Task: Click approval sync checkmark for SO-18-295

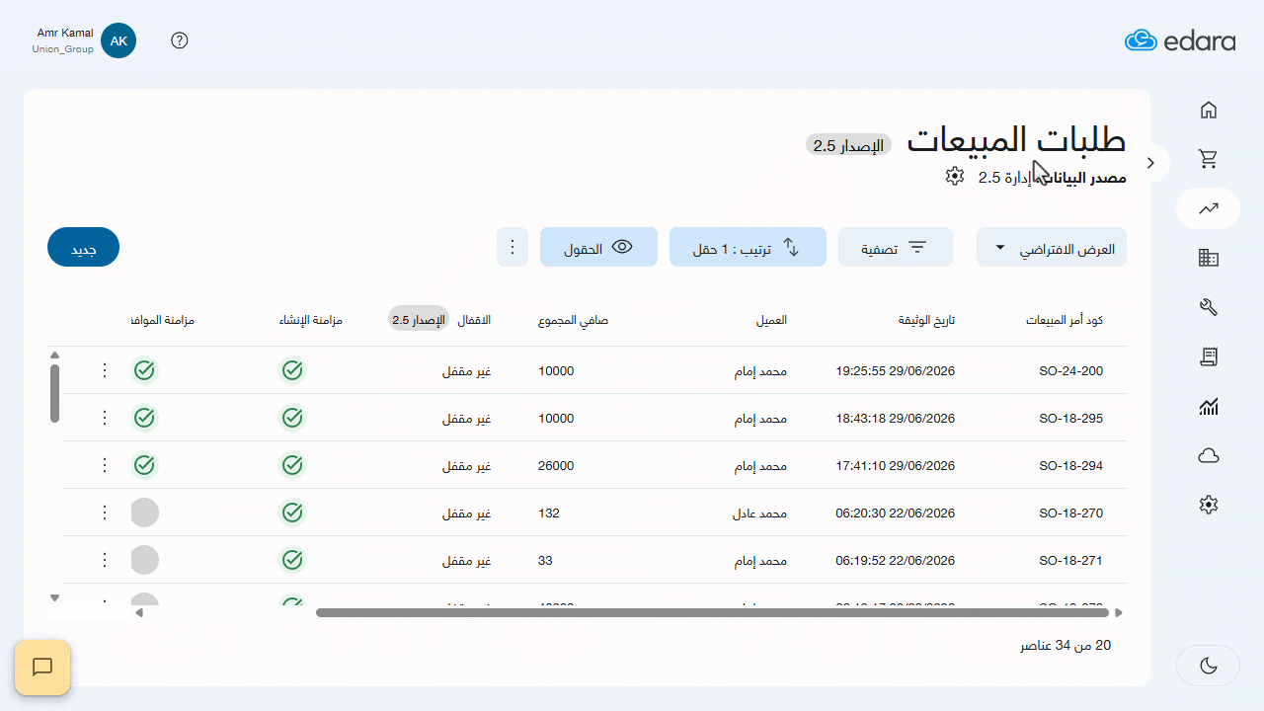Action: click(x=144, y=418)
